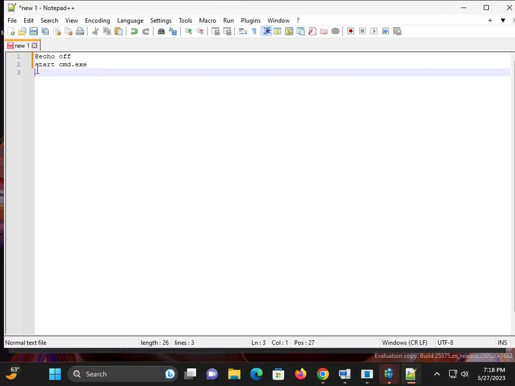Click the Save All icon
515x386 pixels.
point(45,32)
